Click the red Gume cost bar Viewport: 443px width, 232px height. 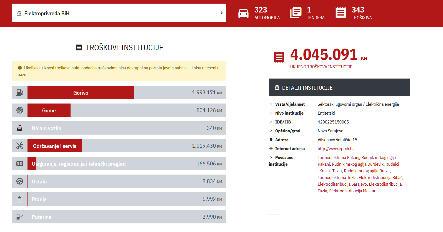click(x=49, y=110)
